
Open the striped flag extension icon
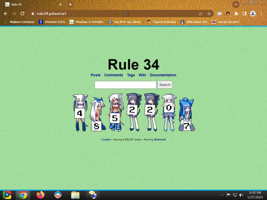[220, 14]
